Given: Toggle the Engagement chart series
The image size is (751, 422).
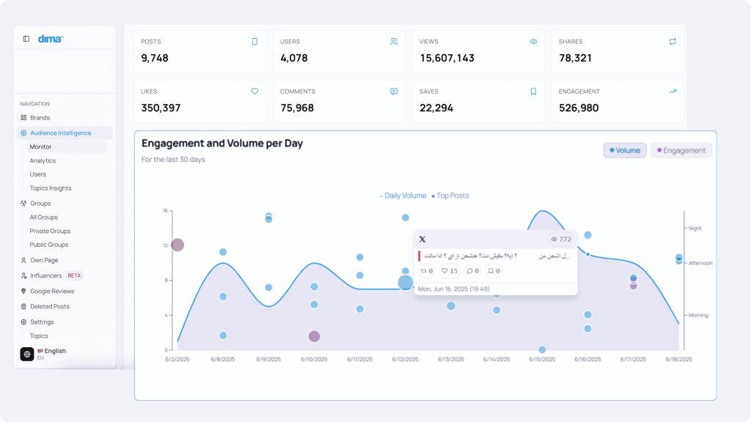Looking at the screenshot, I should click(x=681, y=150).
